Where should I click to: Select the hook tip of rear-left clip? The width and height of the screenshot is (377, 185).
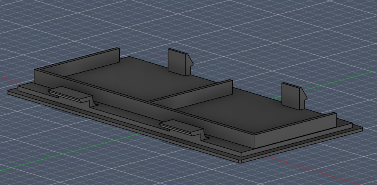[191, 62]
